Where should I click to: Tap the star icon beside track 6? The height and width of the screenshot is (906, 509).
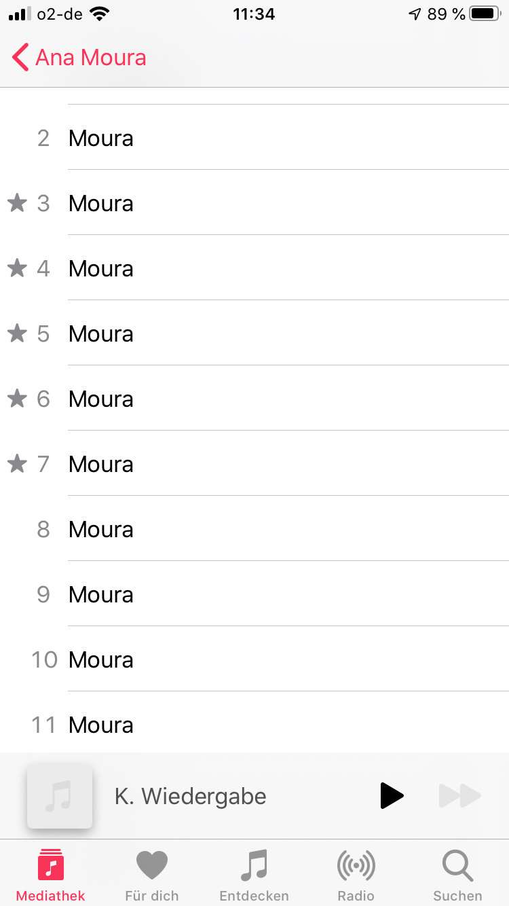[17, 398]
